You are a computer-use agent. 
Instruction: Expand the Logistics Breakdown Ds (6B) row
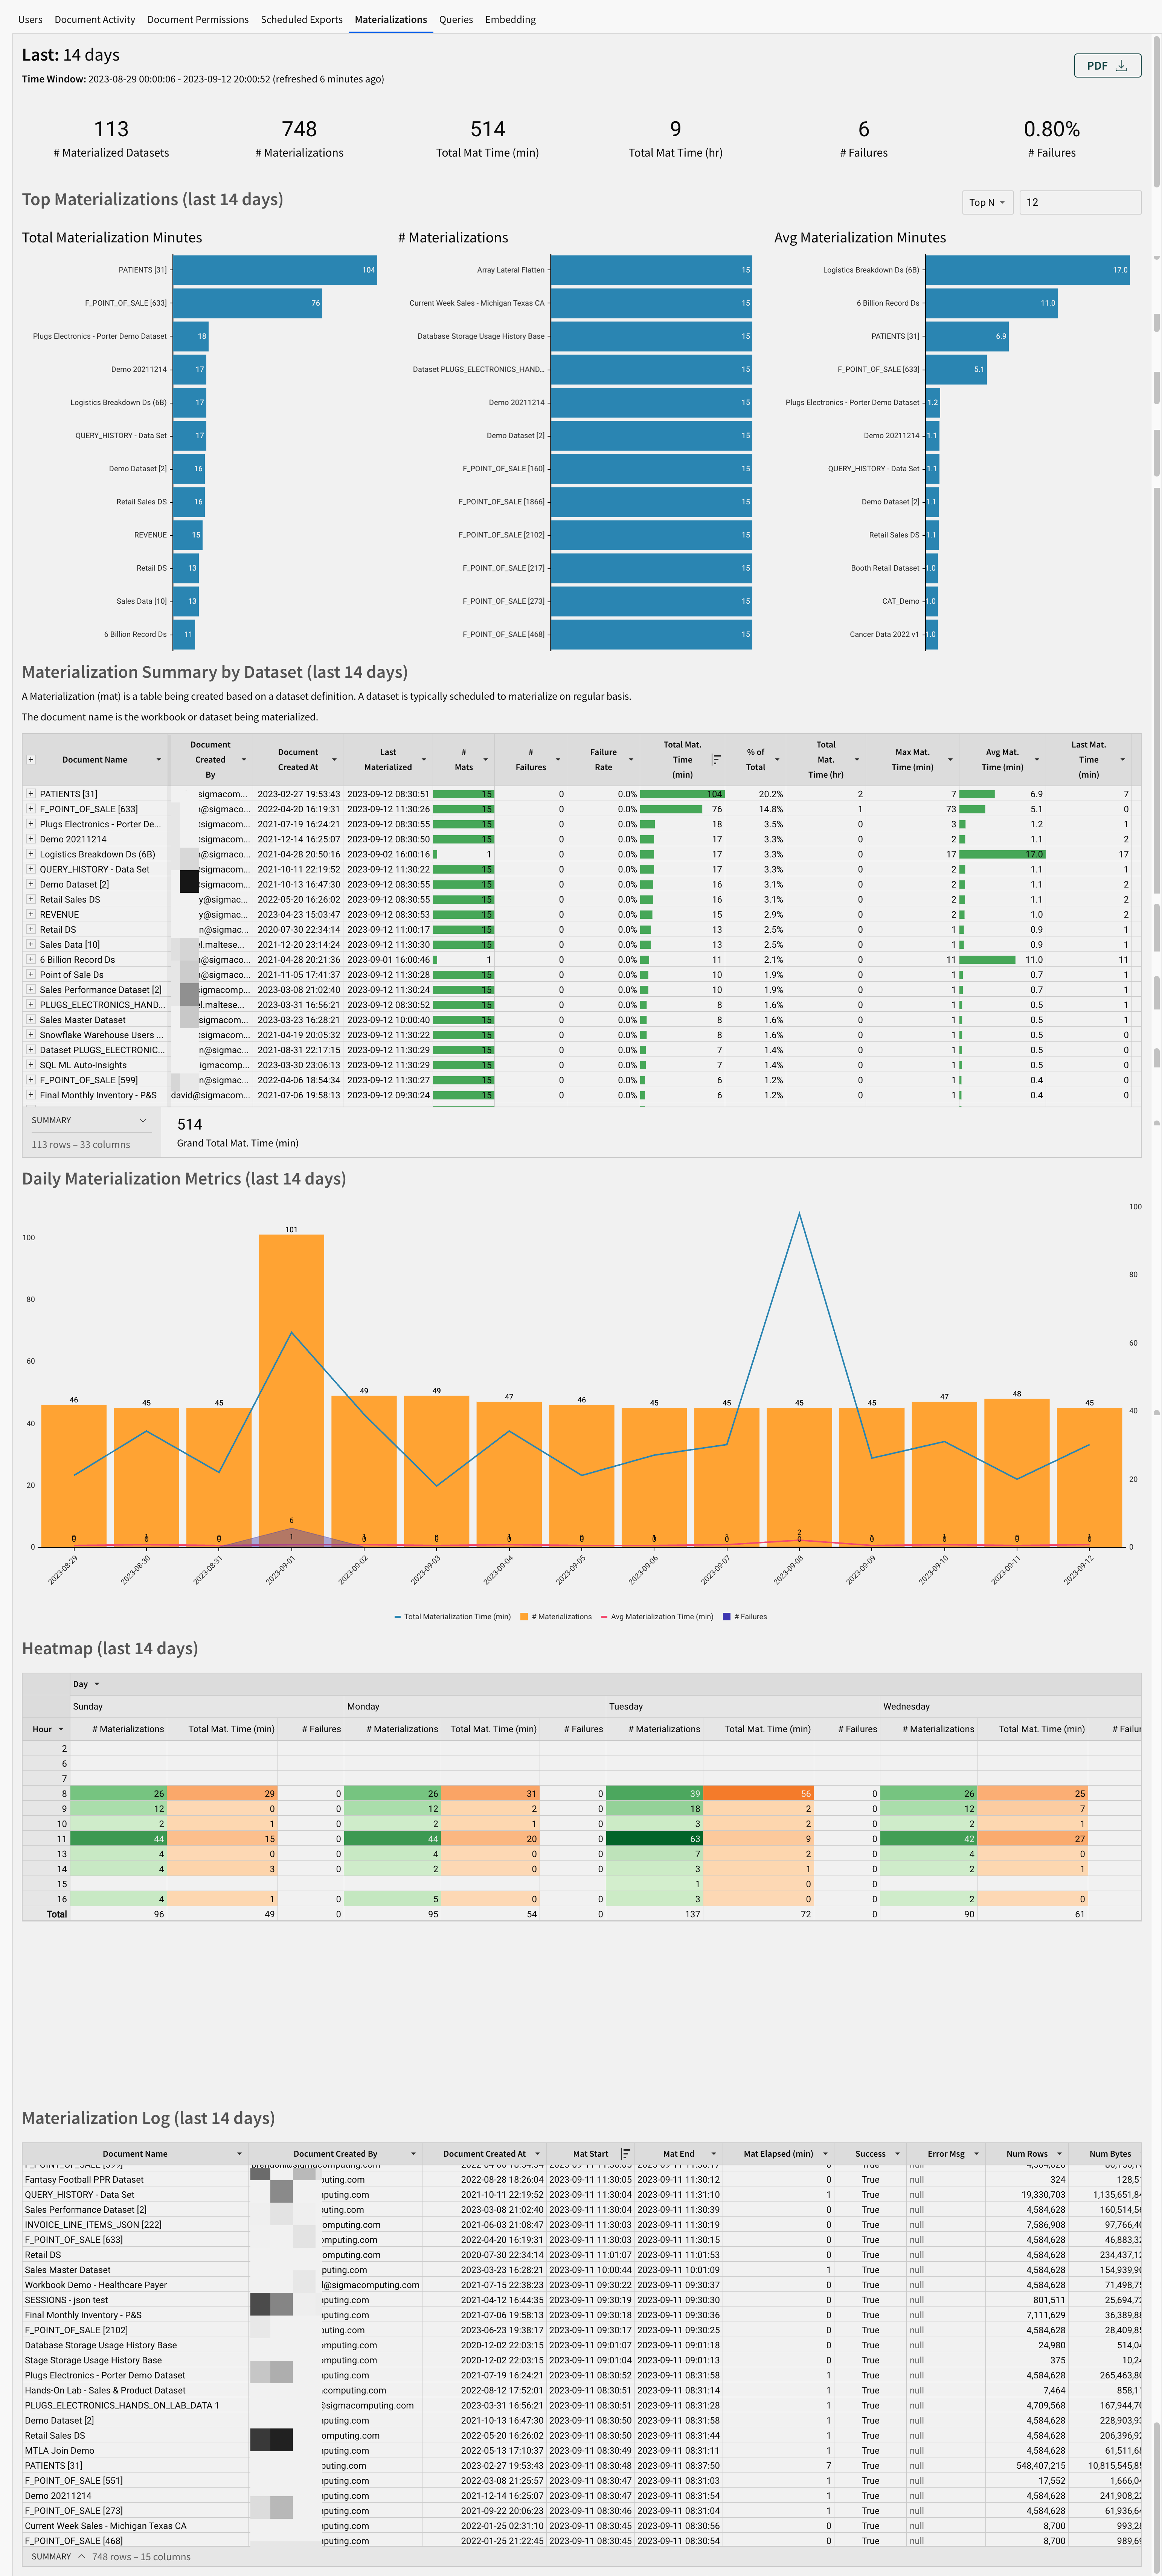coord(31,854)
